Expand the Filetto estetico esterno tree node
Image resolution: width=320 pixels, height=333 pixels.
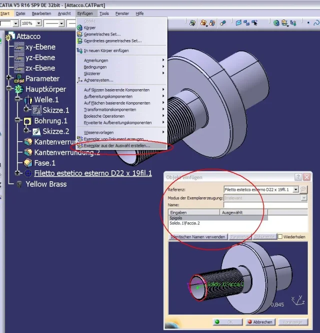[17, 173]
